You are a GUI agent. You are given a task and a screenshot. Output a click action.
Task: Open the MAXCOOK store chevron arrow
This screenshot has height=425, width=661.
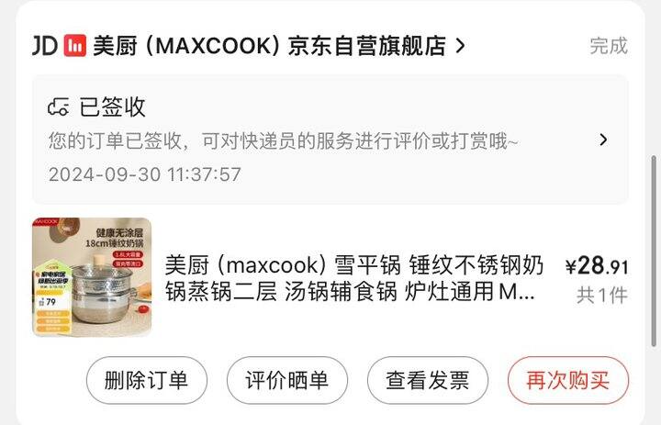pos(460,46)
